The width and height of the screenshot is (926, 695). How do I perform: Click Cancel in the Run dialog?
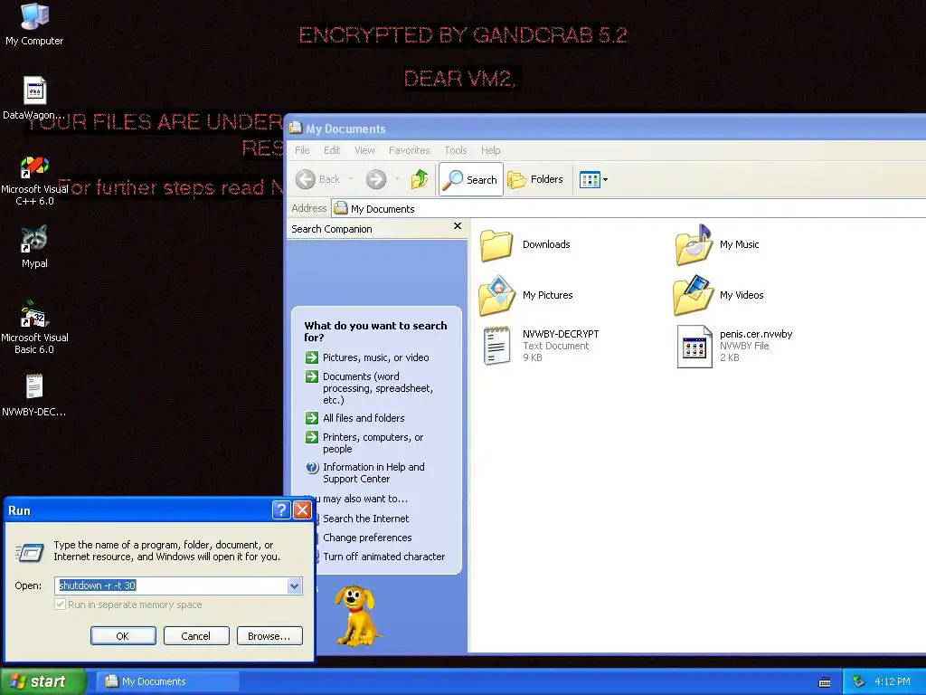(196, 636)
